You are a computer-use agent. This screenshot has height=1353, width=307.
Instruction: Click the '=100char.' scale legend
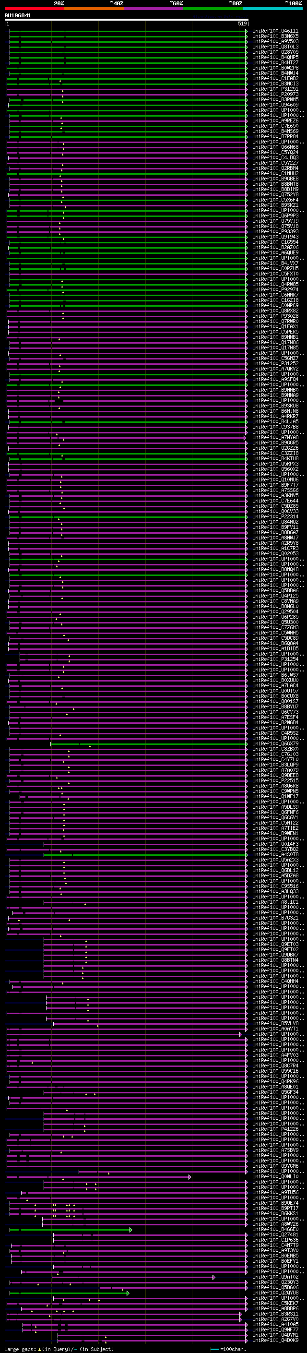(x=234, y=1349)
